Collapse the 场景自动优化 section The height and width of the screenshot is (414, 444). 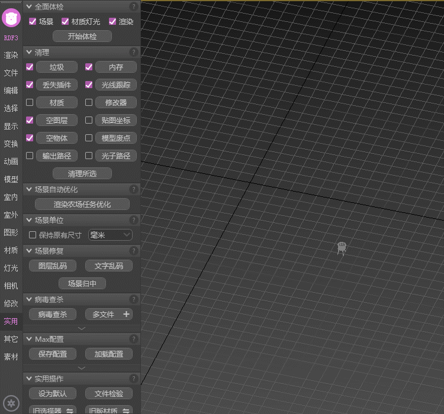(x=29, y=189)
